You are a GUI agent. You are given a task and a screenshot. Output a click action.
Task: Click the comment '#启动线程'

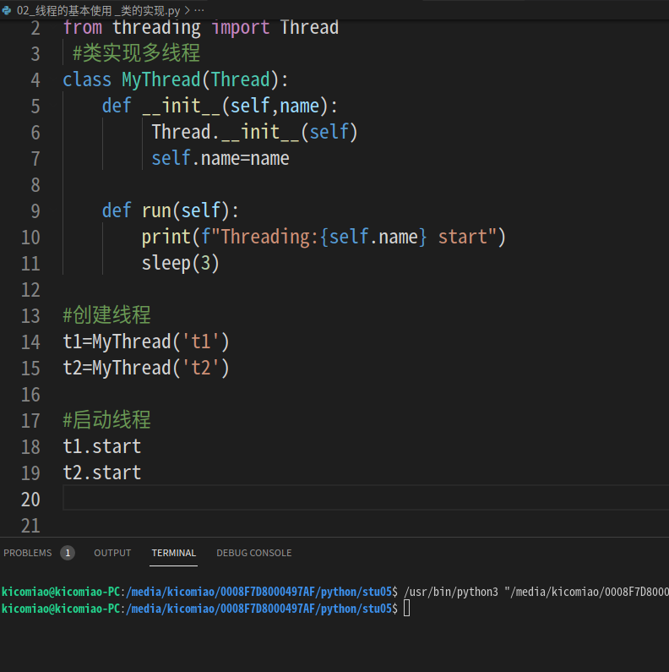tap(106, 420)
